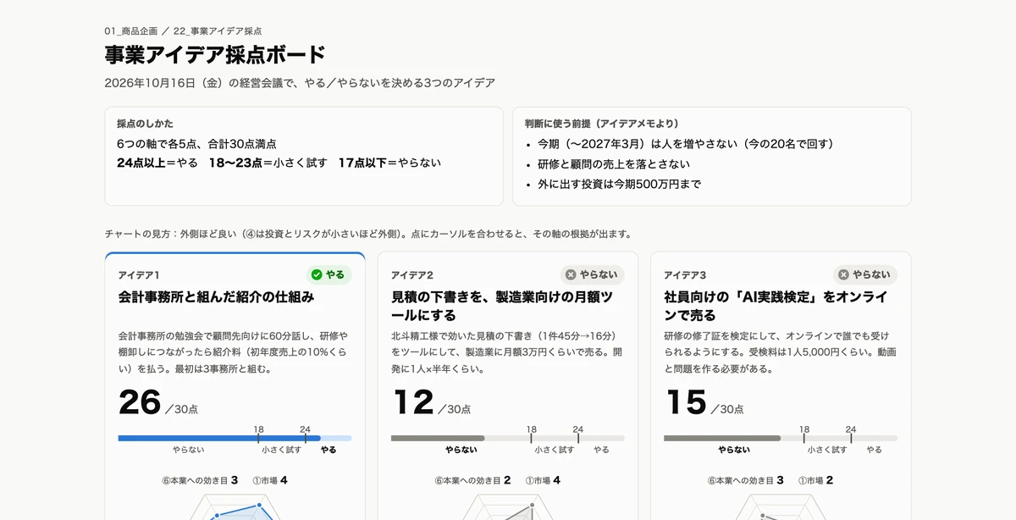Image resolution: width=1016 pixels, height=520 pixels.
Task: Click '小さく試す' under Idea 1's score bar
Action: [x=281, y=450]
